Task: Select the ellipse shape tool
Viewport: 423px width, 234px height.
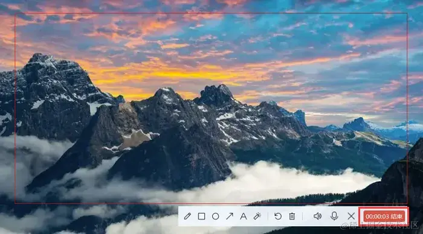Action: pyautogui.click(x=216, y=217)
